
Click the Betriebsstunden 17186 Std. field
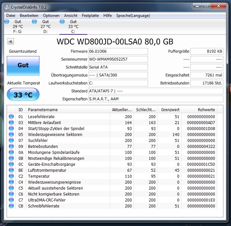pyautogui.click(x=207, y=83)
